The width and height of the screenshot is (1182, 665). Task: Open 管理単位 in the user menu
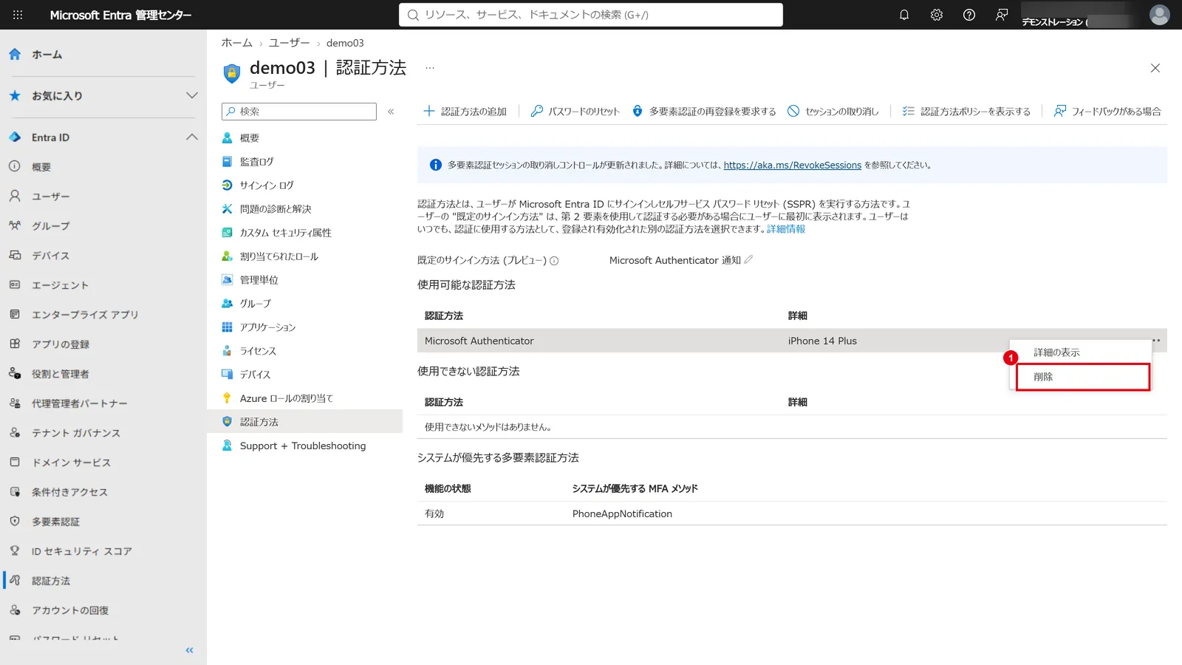click(259, 280)
